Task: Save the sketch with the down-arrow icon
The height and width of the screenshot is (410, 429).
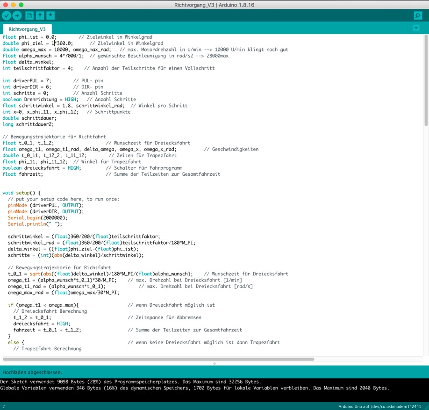Action: pyautogui.click(x=50, y=15)
